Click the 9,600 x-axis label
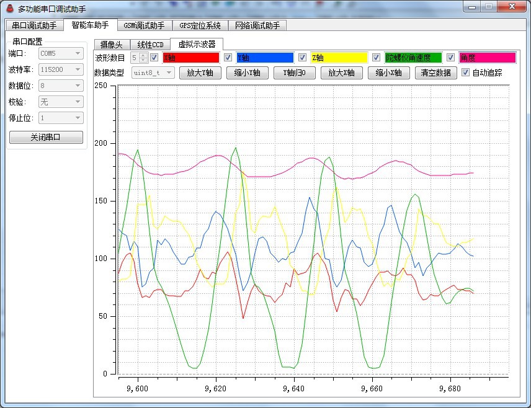Screen dimensions: 531x408 pyautogui.click(x=138, y=389)
